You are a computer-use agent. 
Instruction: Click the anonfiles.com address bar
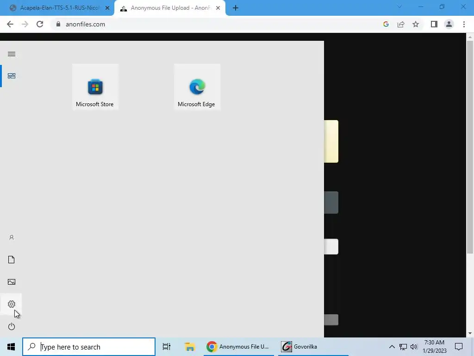[x=217, y=24]
